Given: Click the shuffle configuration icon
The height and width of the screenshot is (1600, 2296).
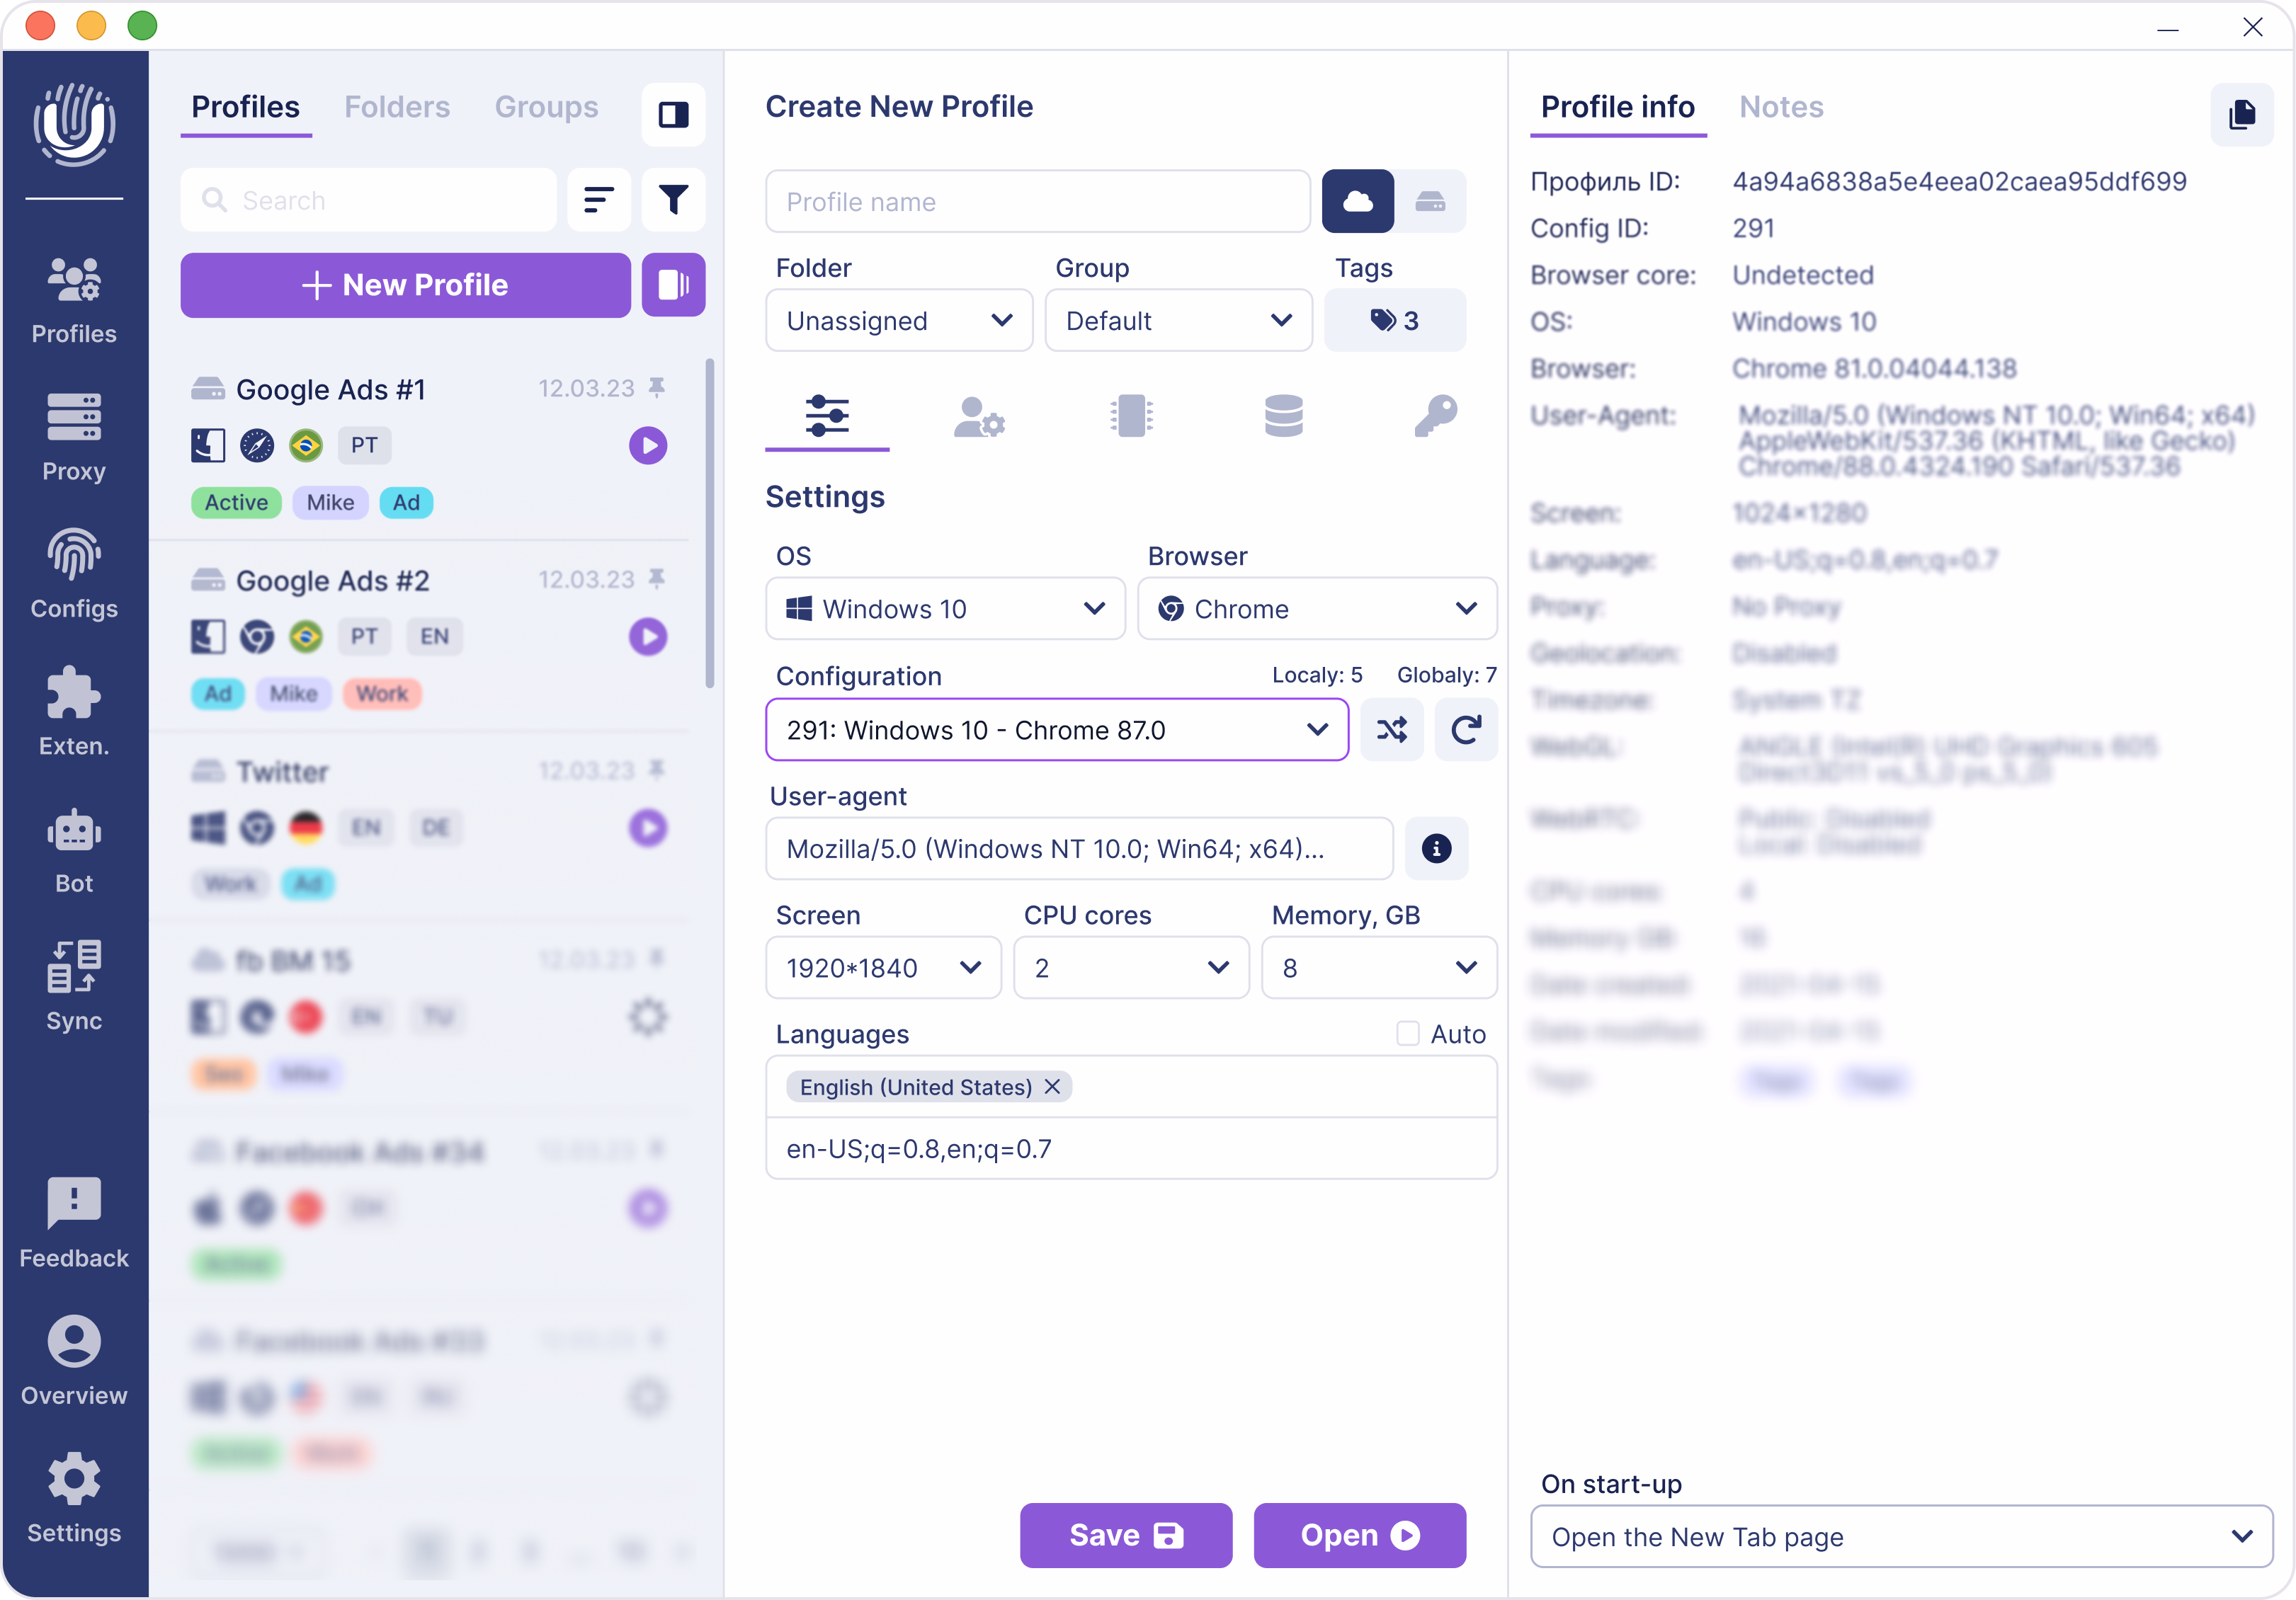Looking at the screenshot, I should pyautogui.click(x=1391, y=731).
